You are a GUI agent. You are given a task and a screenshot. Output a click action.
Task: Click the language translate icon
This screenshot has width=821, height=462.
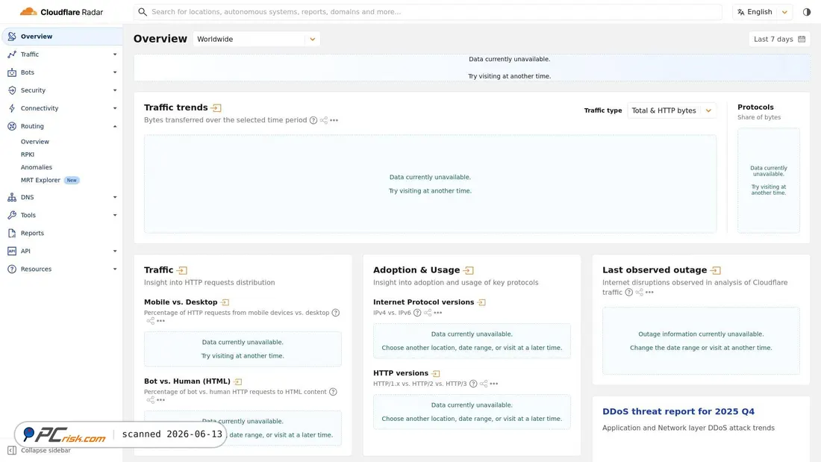tap(741, 11)
